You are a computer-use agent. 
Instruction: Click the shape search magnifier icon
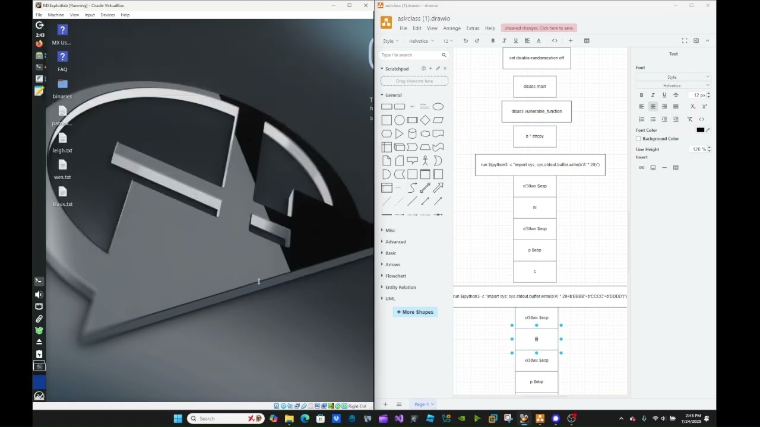pyautogui.click(x=444, y=55)
